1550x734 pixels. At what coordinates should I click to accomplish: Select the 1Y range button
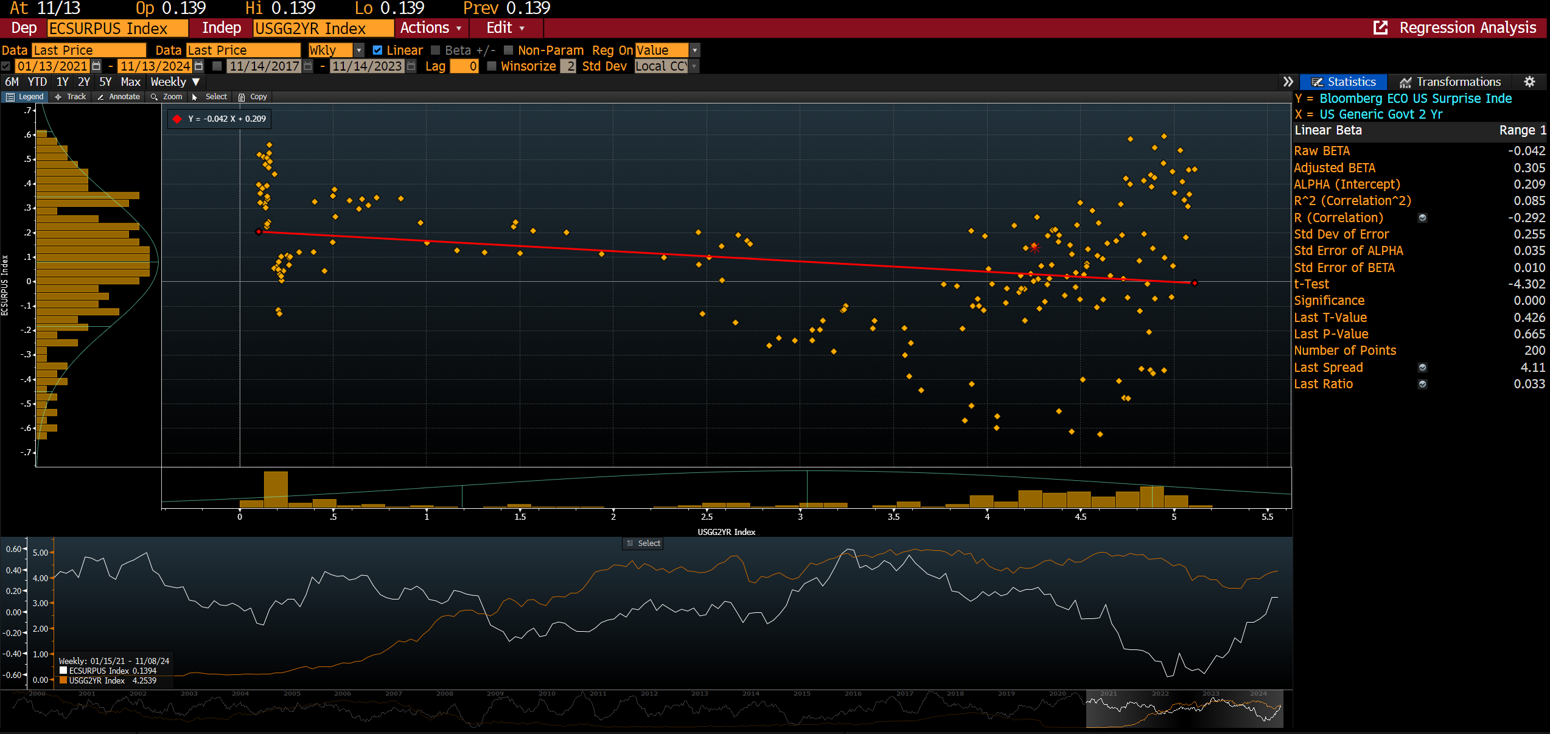click(63, 82)
